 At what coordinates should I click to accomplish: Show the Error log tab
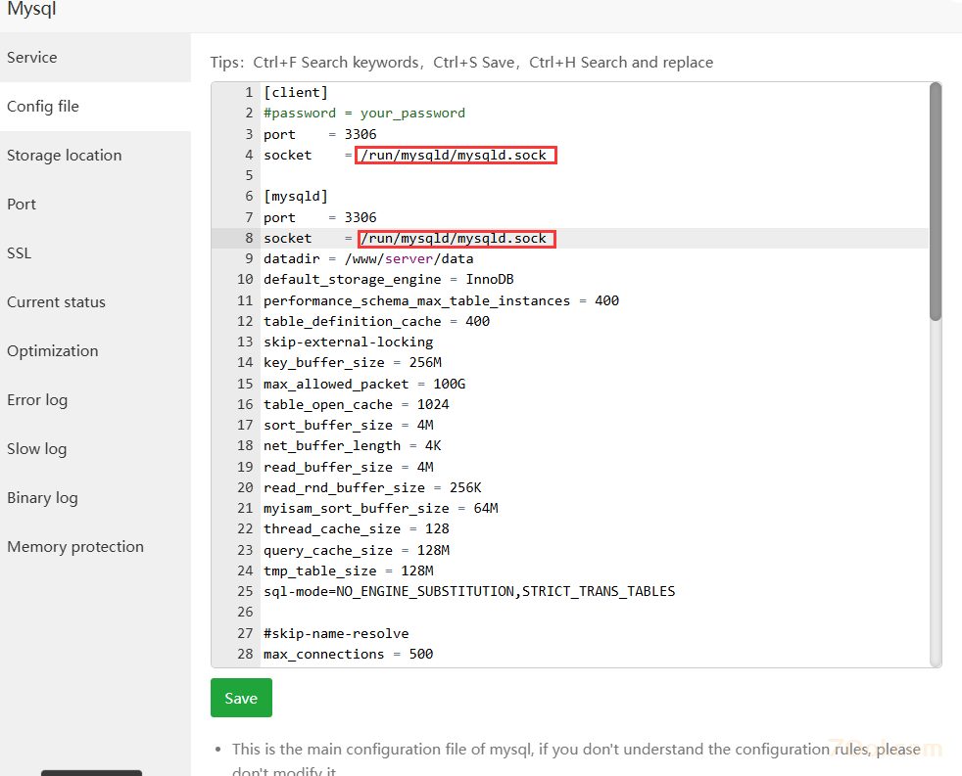(x=95, y=400)
